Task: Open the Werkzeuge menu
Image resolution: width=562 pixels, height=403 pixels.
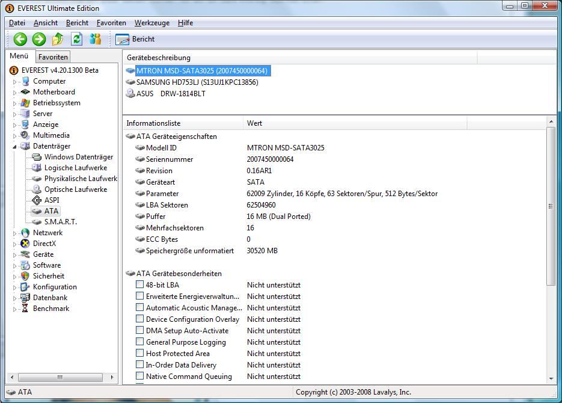Action: [x=152, y=23]
